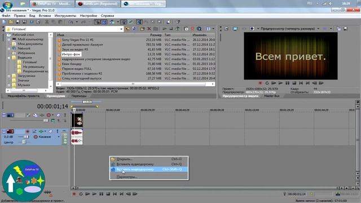Toggle Ignore Event Grouping
361x203 pixels.
(x=130, y=22)
